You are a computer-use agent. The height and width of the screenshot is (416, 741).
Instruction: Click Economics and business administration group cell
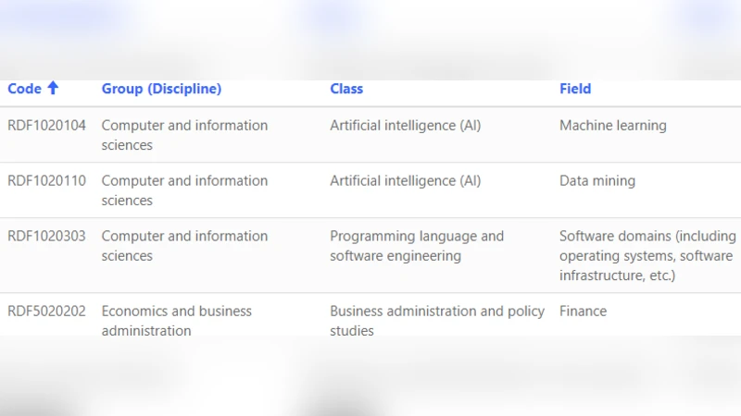click(x=176, y=321)
